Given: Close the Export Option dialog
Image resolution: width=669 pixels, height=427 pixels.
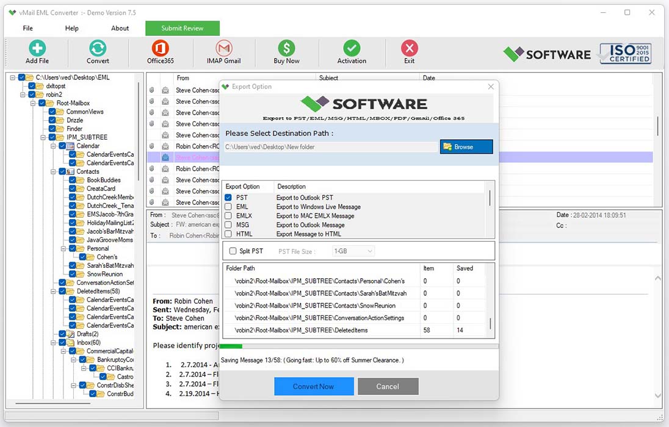Looking at the screenshot, I should pos(491,87).
